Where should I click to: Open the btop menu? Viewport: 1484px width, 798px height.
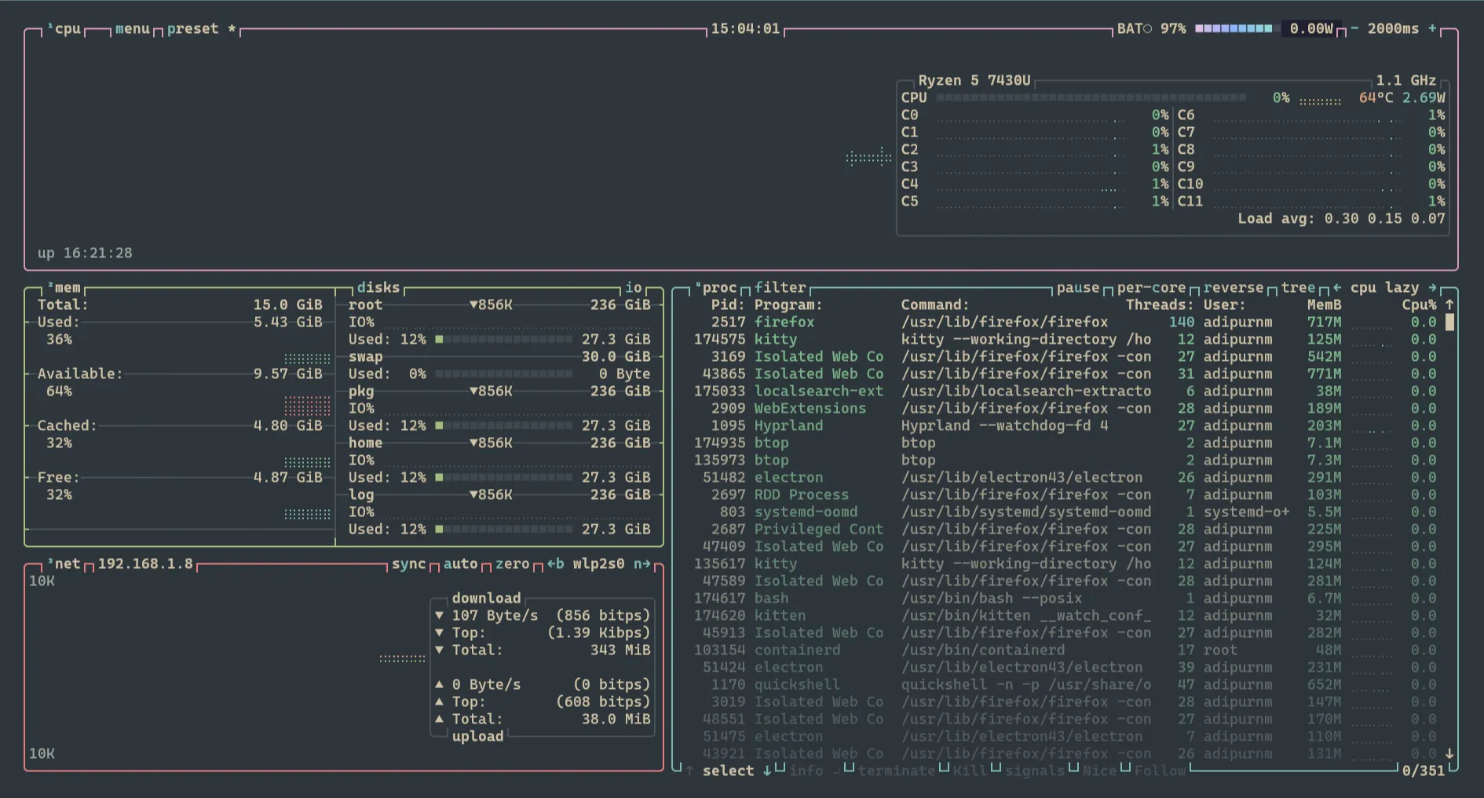tap(132, 29)
